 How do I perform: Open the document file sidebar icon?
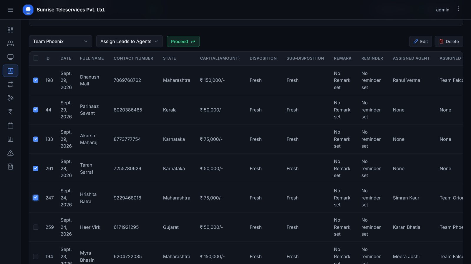pyautogui.click(x=10, y=167)
